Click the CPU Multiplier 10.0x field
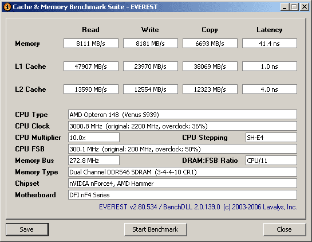This screenshot has width=312, height=242. (x=94, y=138)
